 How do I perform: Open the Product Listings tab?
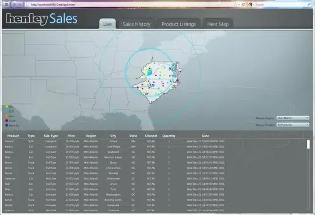(178, 24)
